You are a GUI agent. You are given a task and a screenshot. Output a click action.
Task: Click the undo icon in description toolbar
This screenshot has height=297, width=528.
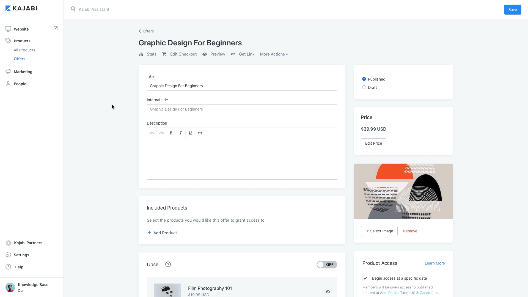point(152,133)
